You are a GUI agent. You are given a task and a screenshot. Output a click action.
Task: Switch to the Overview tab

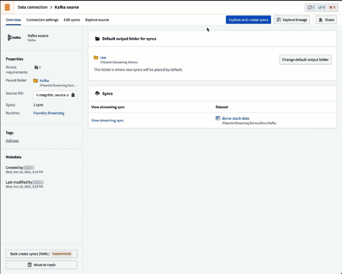tap(13, 20)
